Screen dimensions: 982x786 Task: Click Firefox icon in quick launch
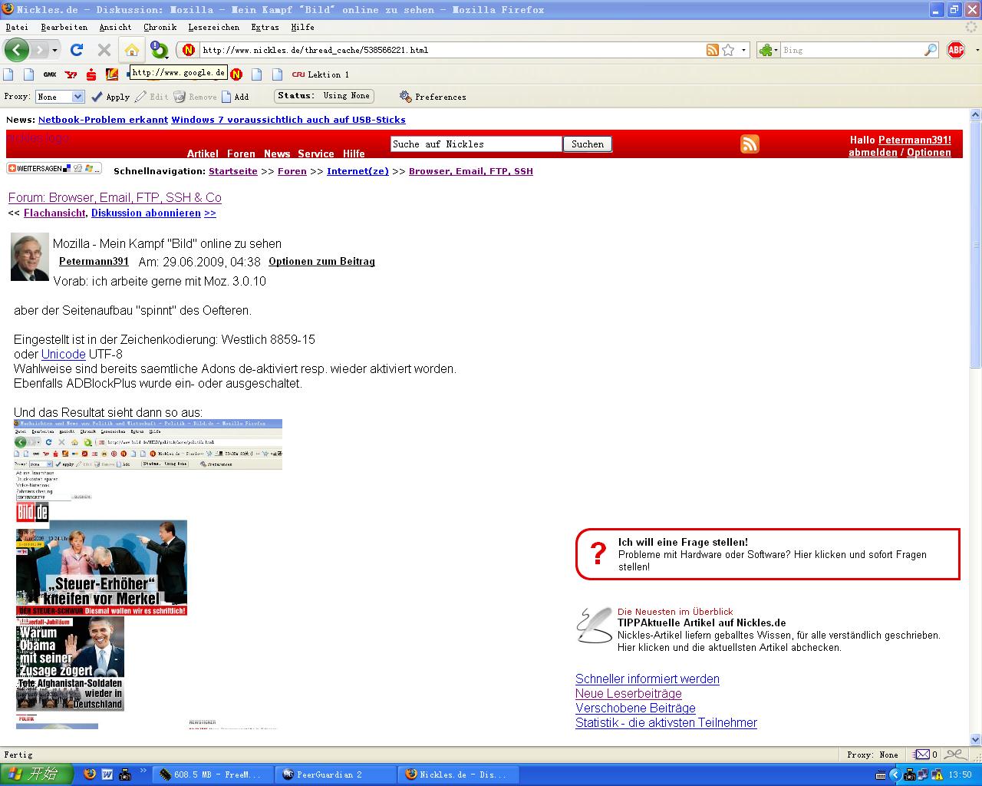click(89, 774)
